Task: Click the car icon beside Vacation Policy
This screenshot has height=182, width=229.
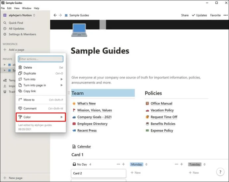Action: [x=147, y=110]
